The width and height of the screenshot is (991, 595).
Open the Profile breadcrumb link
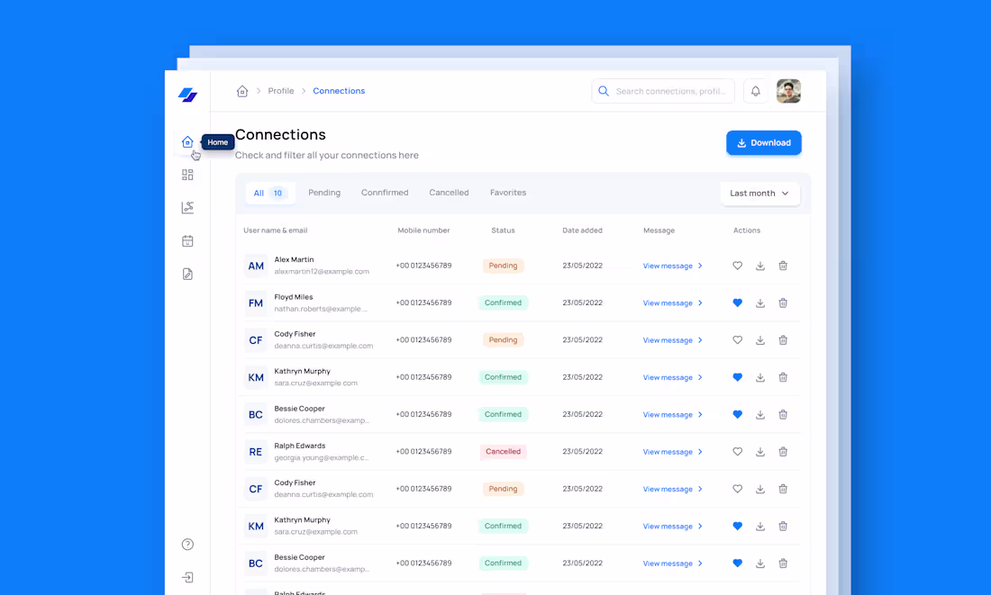pos(281,90)
